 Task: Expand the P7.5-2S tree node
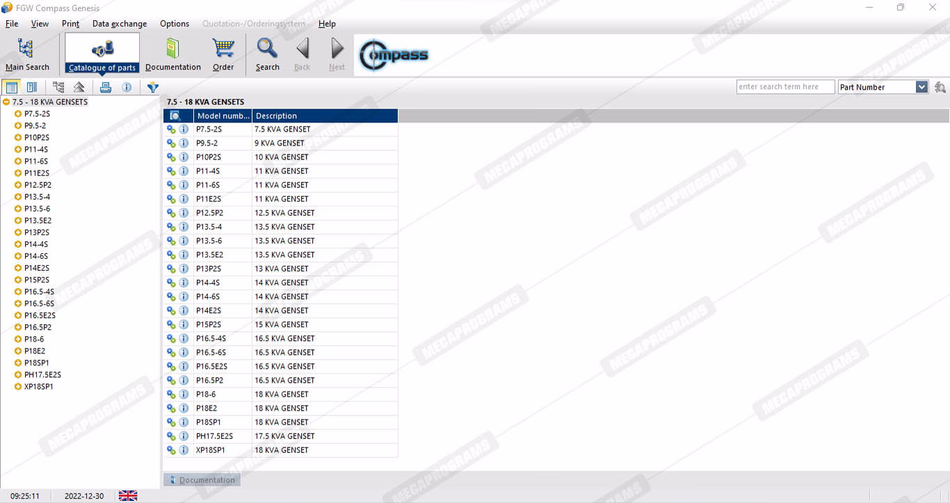point(18,113)
